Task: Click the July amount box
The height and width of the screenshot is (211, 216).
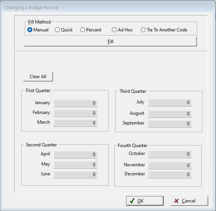Action: 170,102
